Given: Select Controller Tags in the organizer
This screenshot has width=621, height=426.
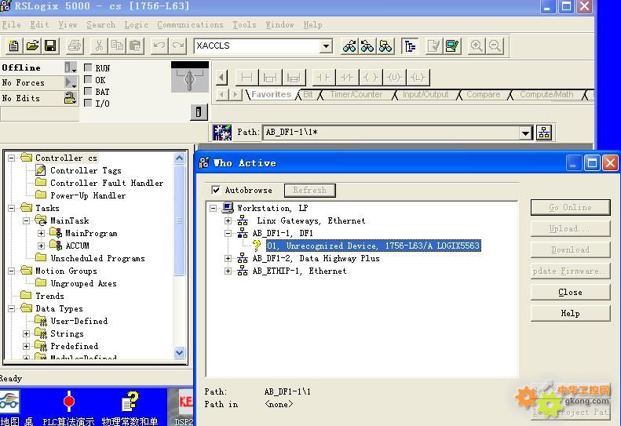Looking at the screenshot, I should 86,171.
